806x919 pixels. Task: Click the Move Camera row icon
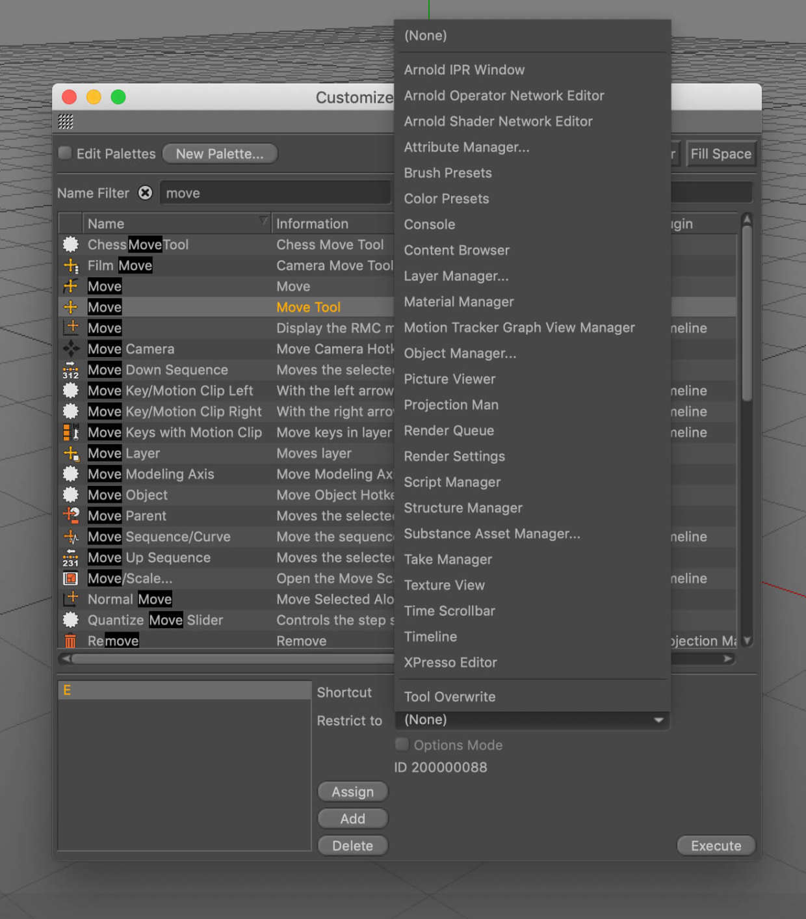click(x=70, y=349)
